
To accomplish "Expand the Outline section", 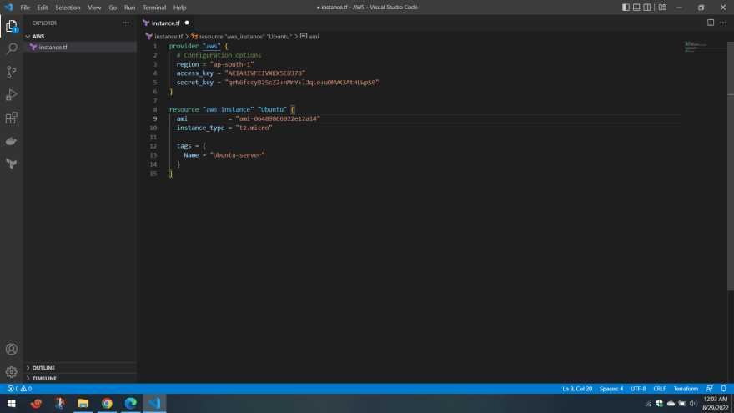I will click(x=80, y=368).
